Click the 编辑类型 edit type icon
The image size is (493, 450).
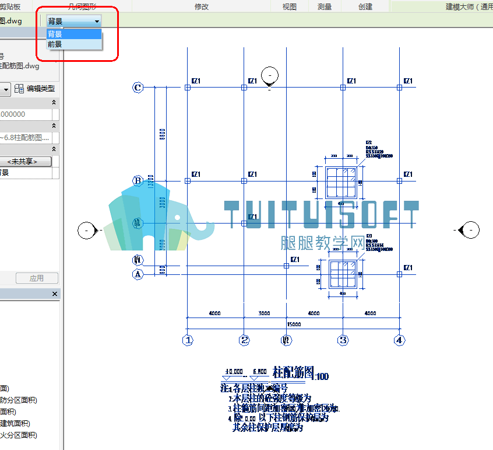pos(19,89)
